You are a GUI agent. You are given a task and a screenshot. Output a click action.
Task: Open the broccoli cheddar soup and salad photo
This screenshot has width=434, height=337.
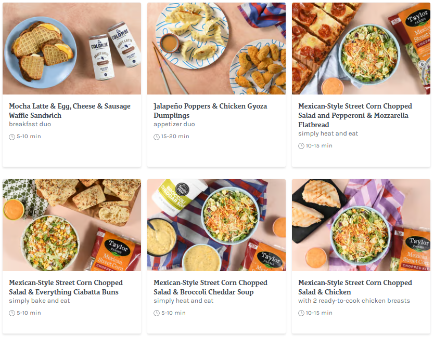click(216, 225)
